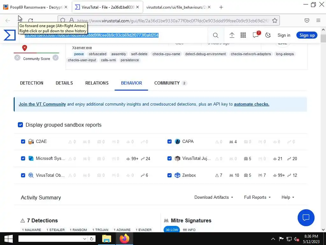326x245 pixels.
Task: Reload the page with refresh icon
Action: [31, 20]
